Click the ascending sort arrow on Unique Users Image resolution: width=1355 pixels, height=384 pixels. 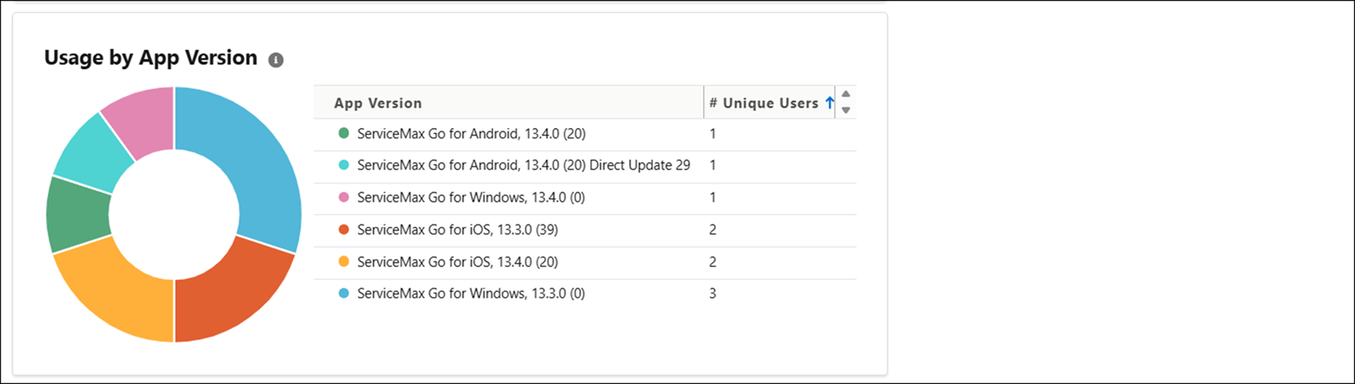829,102
